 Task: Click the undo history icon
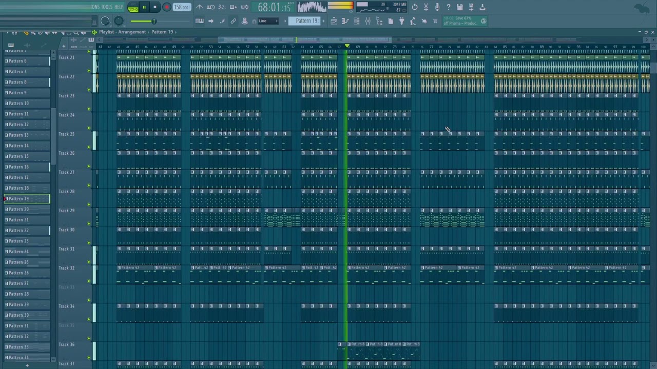point(415,7)
